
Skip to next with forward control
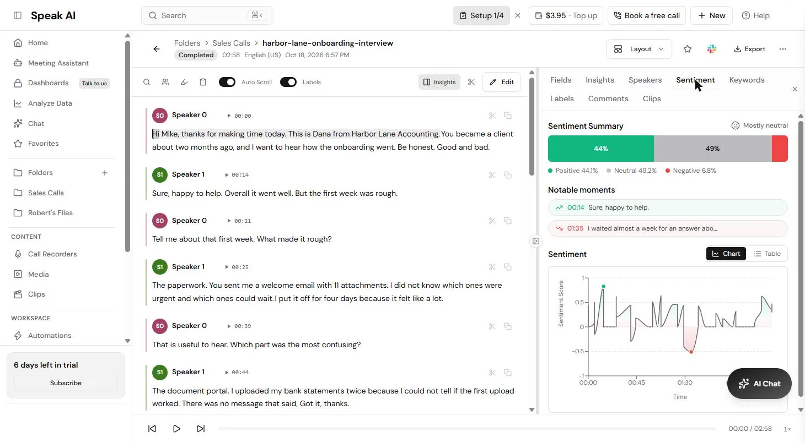pyautogui.click(x=201, y=429)
